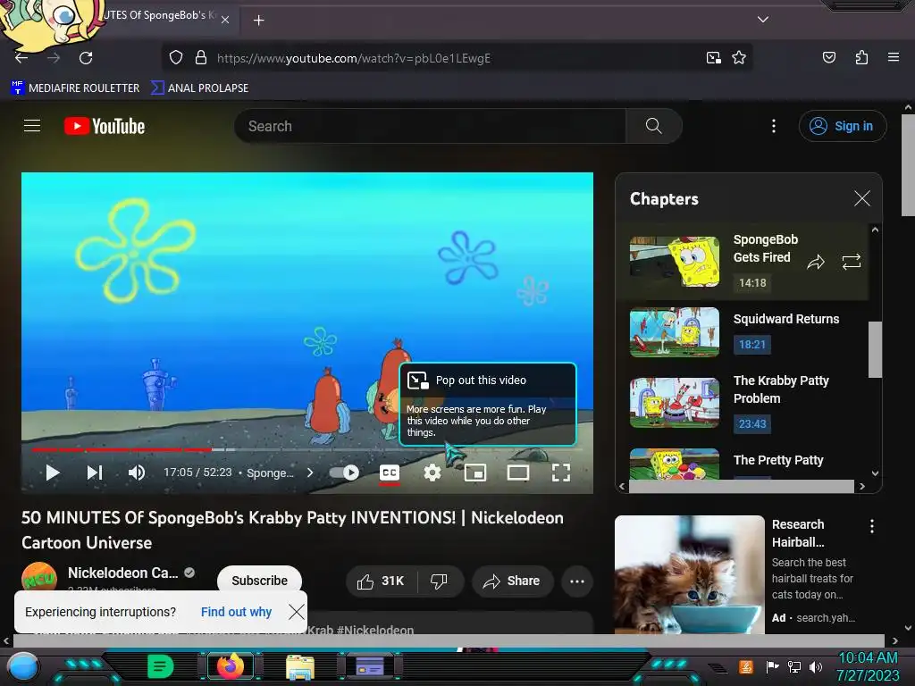Viewport: 915px width, 686px height.
Task: Go to the YouTube home logo
Action: 105,126
